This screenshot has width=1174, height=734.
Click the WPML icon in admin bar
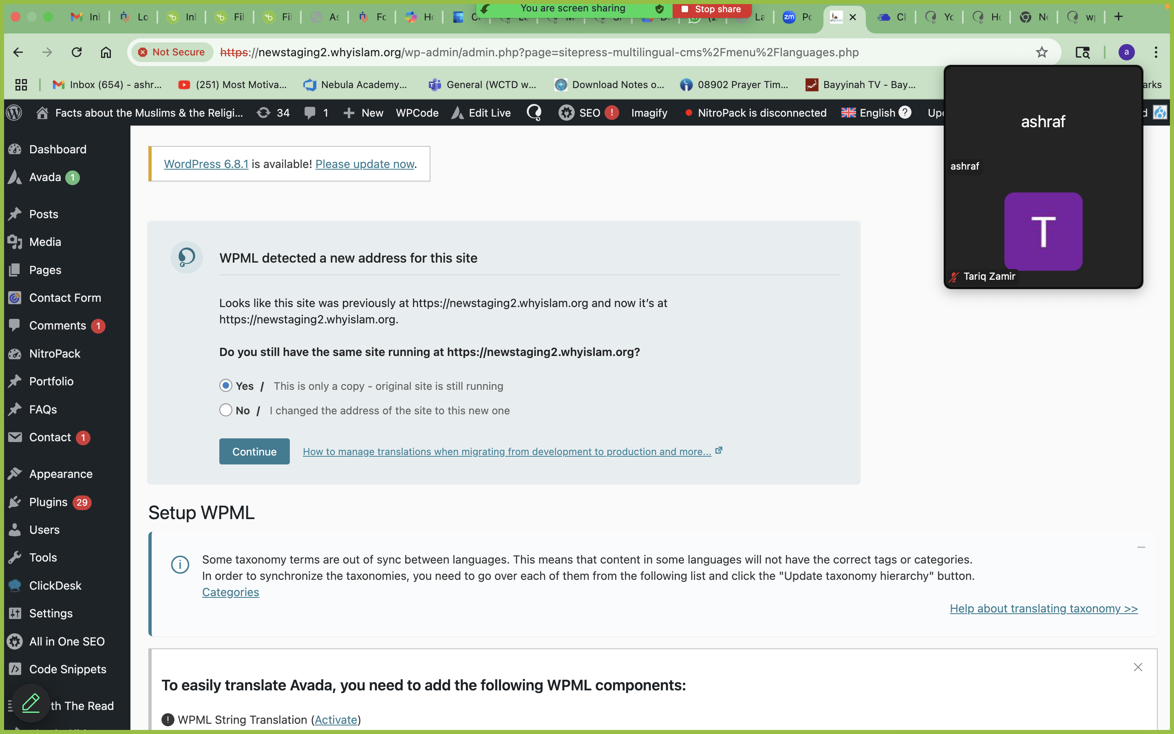coord(534,113)
